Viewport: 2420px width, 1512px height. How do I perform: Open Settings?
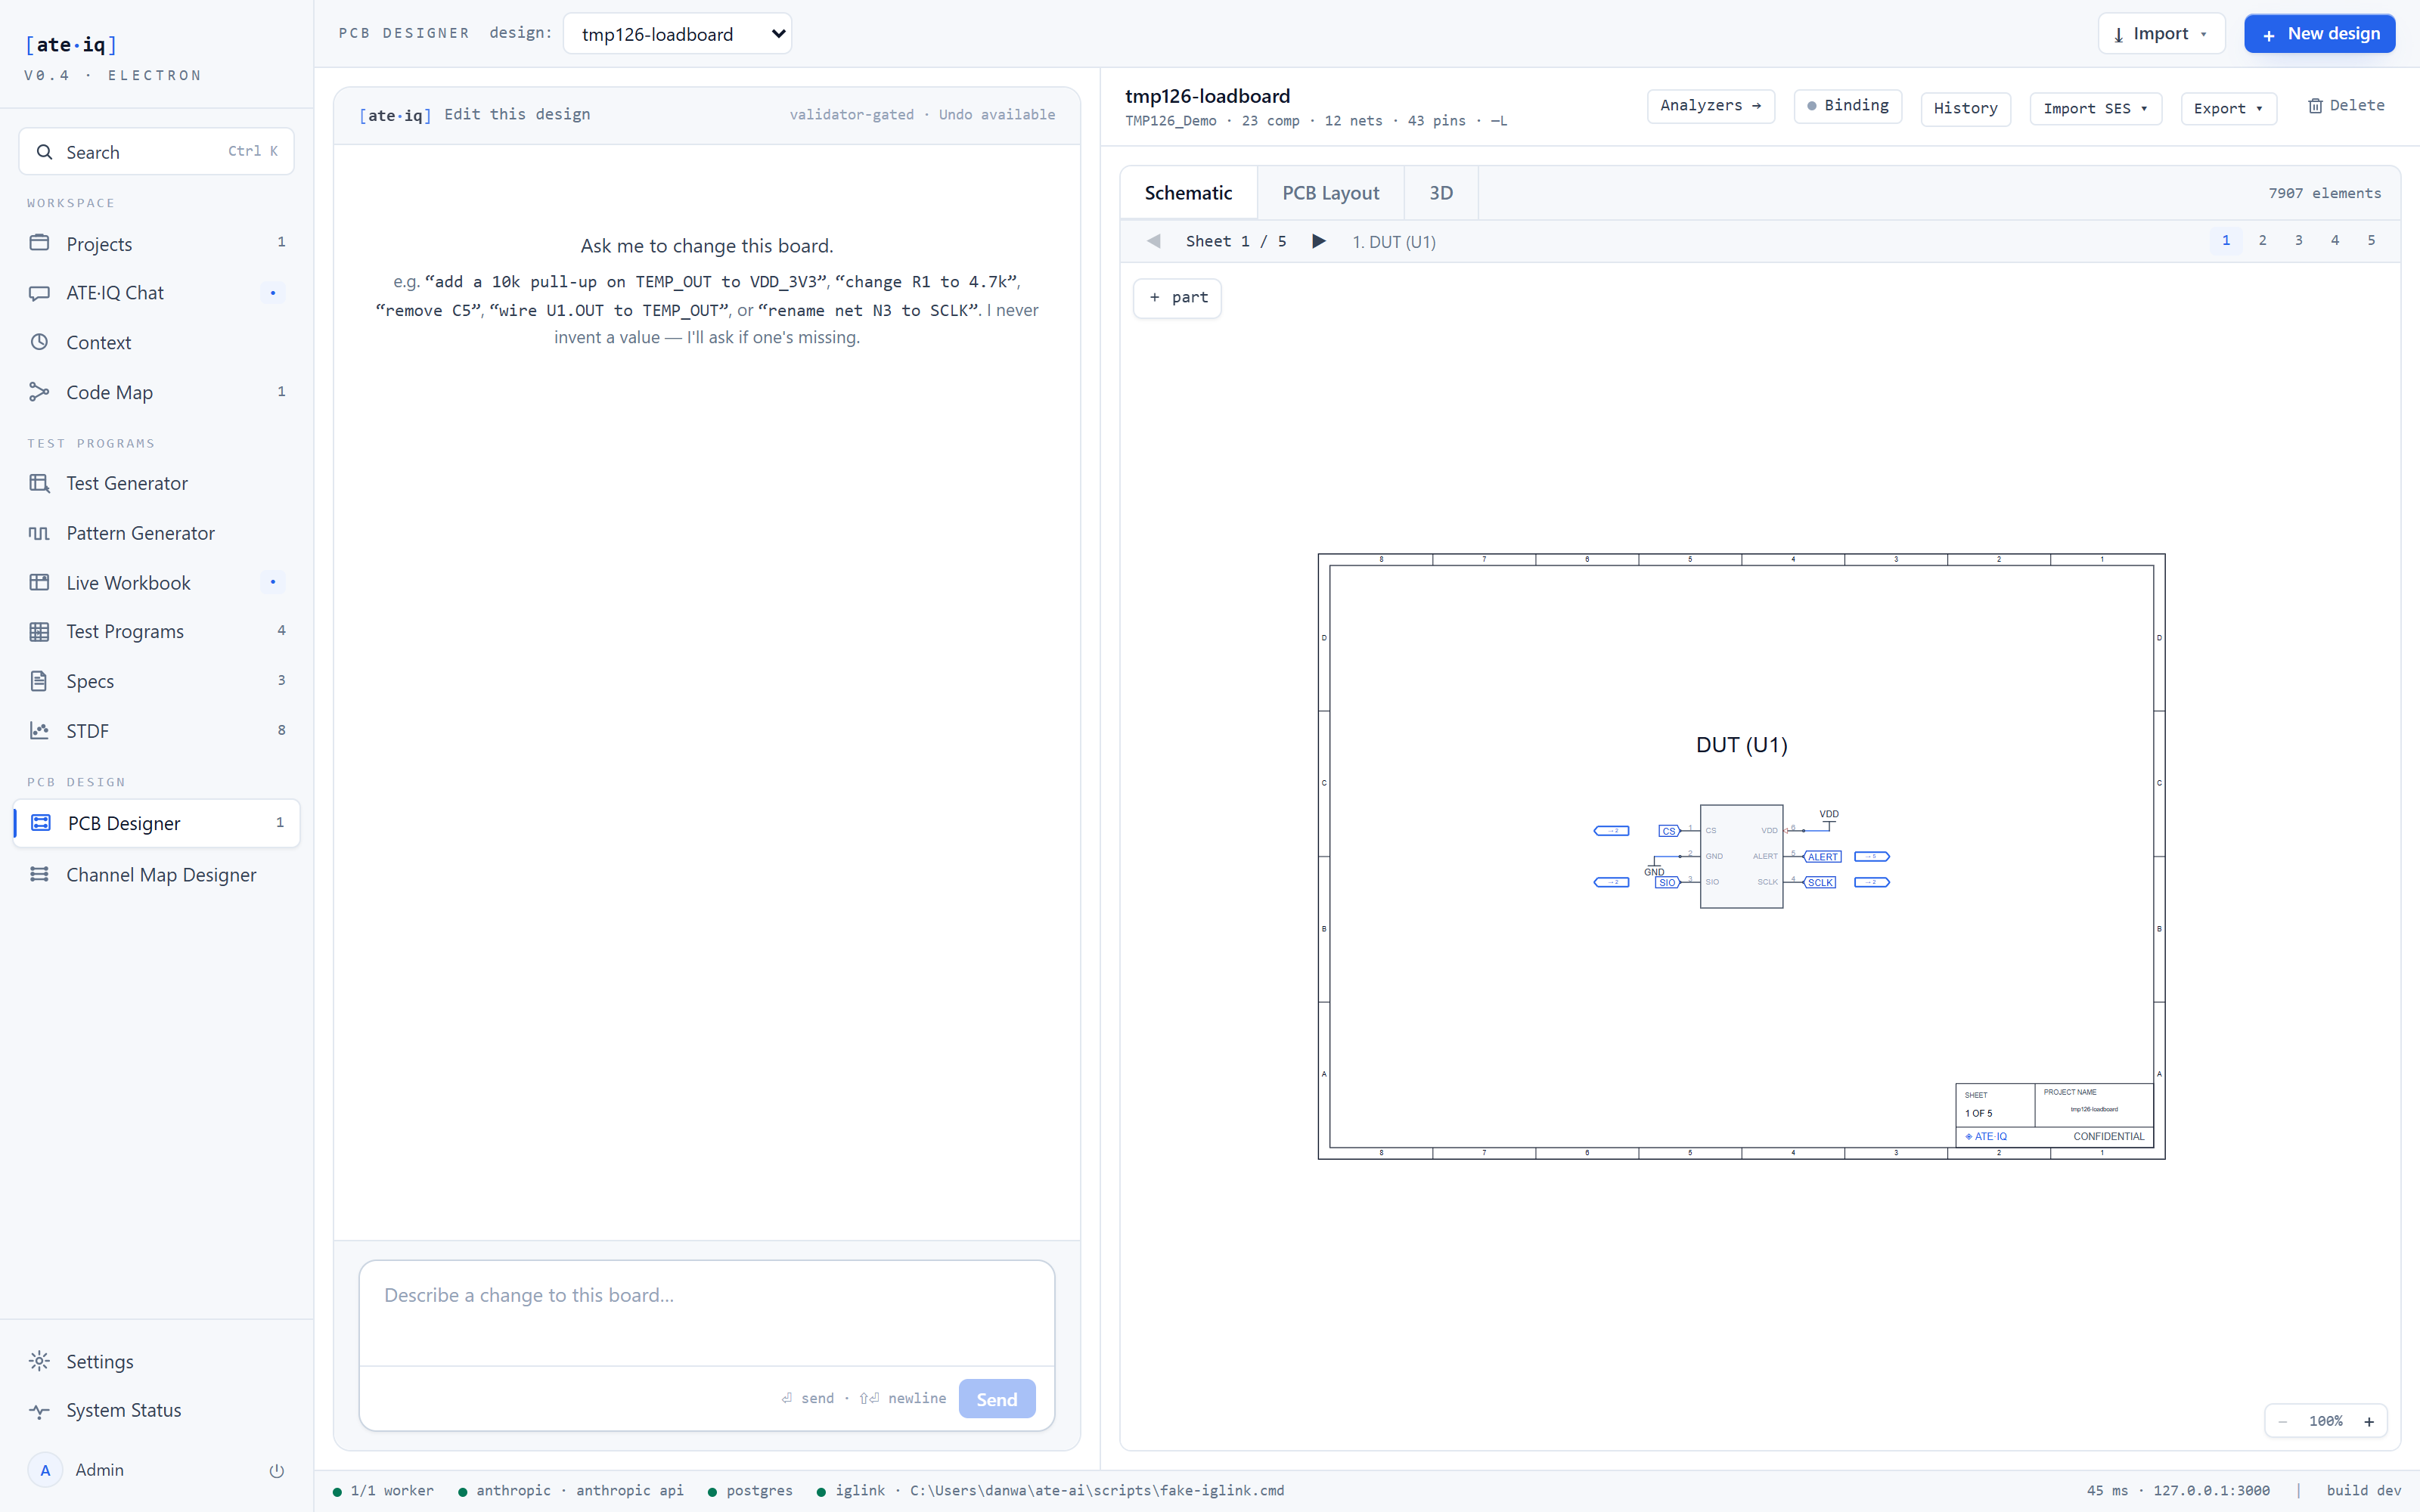[x=156, y=1361]
